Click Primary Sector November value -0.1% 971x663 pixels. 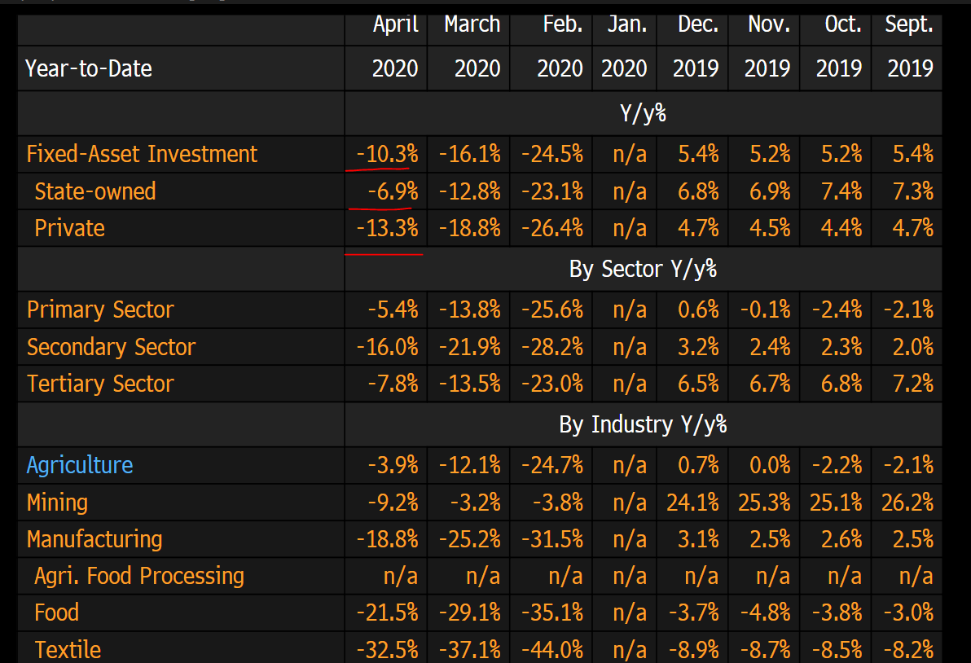(766, 310)
